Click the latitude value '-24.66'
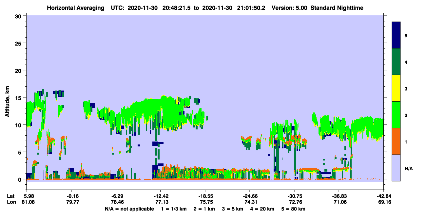The width and height of the screenshot is (426, 218). tap(250, 196)
